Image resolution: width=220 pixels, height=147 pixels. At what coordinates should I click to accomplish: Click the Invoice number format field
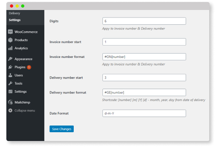144,57
